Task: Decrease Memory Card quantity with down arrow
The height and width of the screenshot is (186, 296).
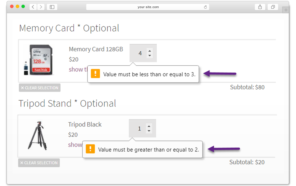Action: [149, 56]
